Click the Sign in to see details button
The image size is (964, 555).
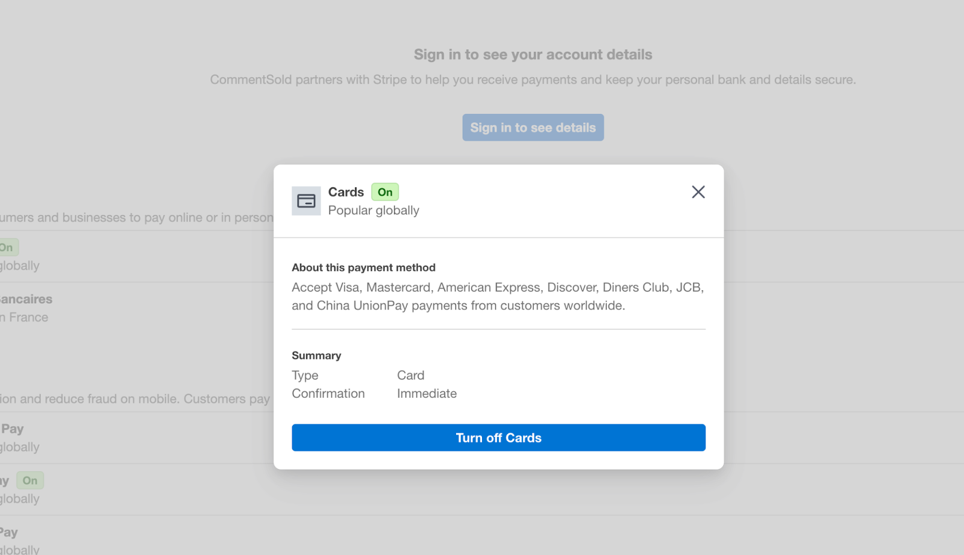(x=533, y=128)
